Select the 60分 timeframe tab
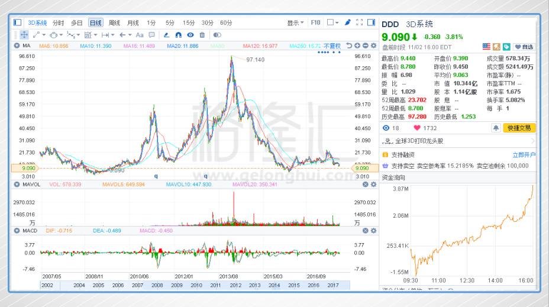The width and height of the screenshot is (549, 307). pos(226,22)
